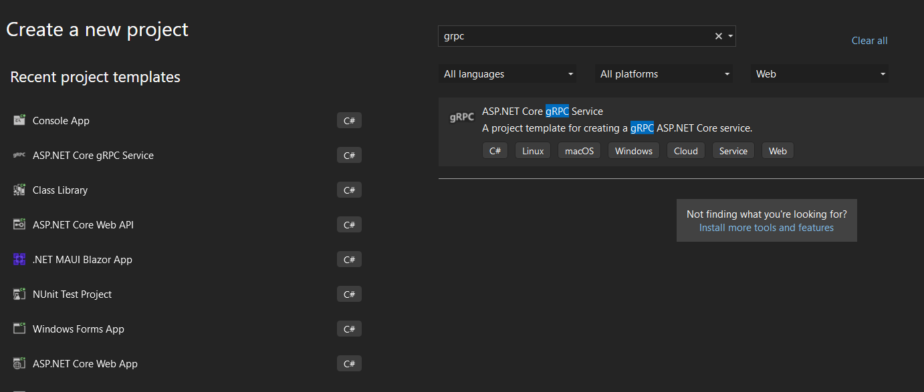Click the Windows Forms App icon
The width and height of the screenshot is (924, 392).
pos(19,329)
